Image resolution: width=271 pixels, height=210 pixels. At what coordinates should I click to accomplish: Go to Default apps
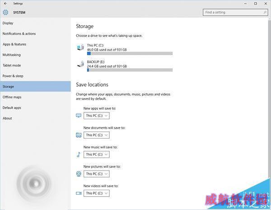[x=35, y=107]
